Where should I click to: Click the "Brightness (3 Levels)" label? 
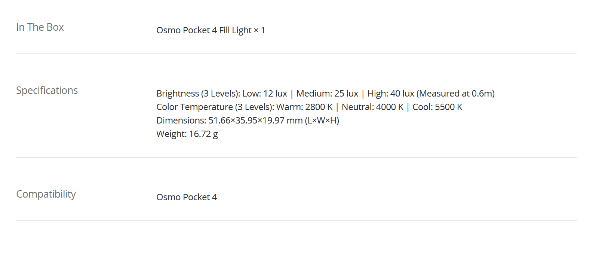[x=197, y=94]
